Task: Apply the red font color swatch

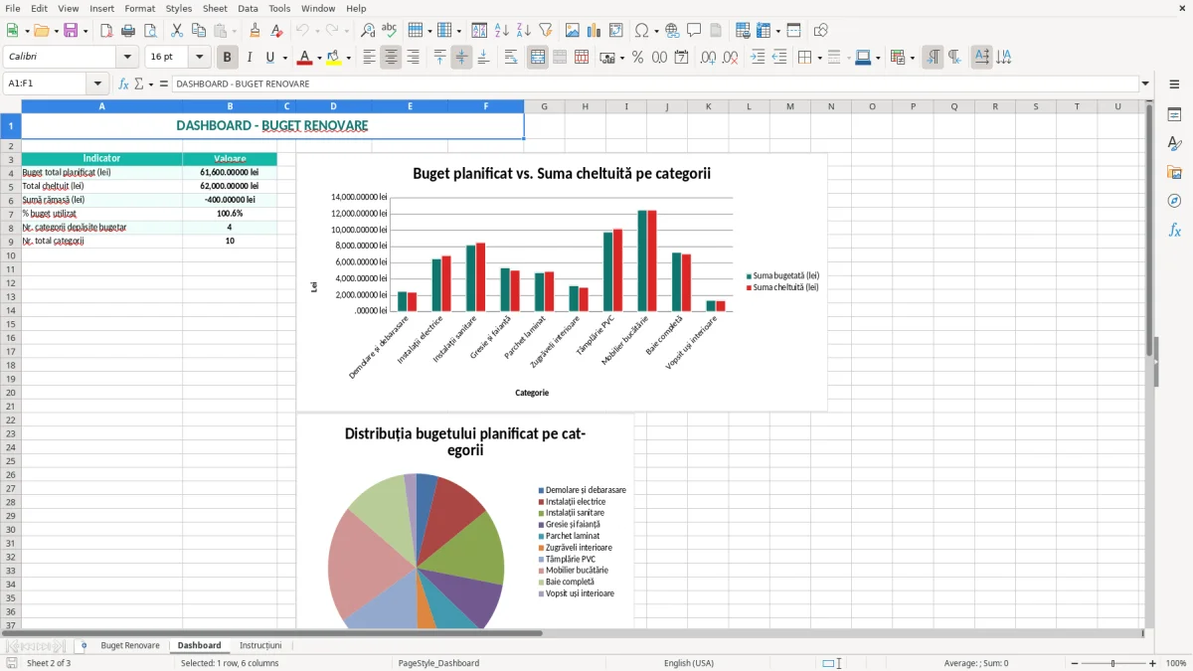Action: [x=305, y=58]
